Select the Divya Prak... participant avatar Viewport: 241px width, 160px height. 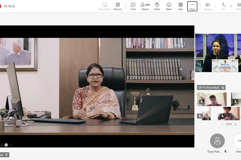coord(217,141)
